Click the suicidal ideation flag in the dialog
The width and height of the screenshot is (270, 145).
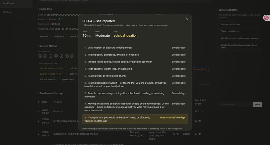(x=126, y=35)
